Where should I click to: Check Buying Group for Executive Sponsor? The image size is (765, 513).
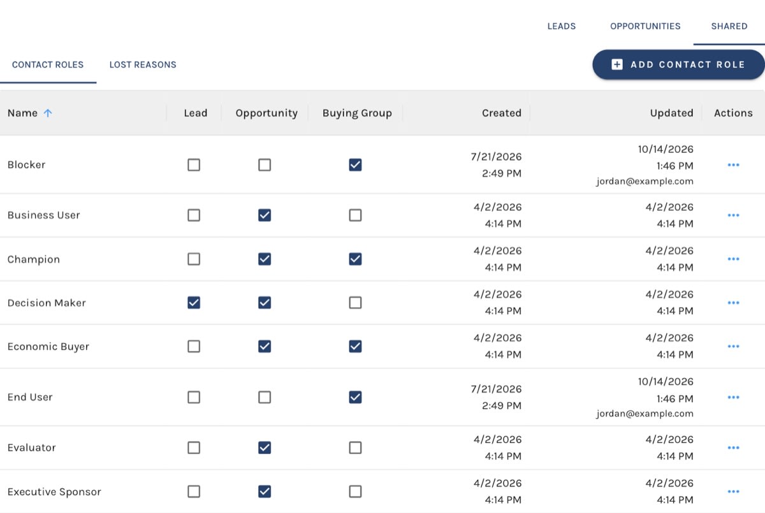pos(356,492)
